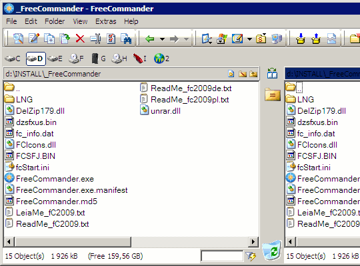This screenshot has width=360, height=266.
Task: Select FreeCommander.md5 in left panel
Action: 51,201
